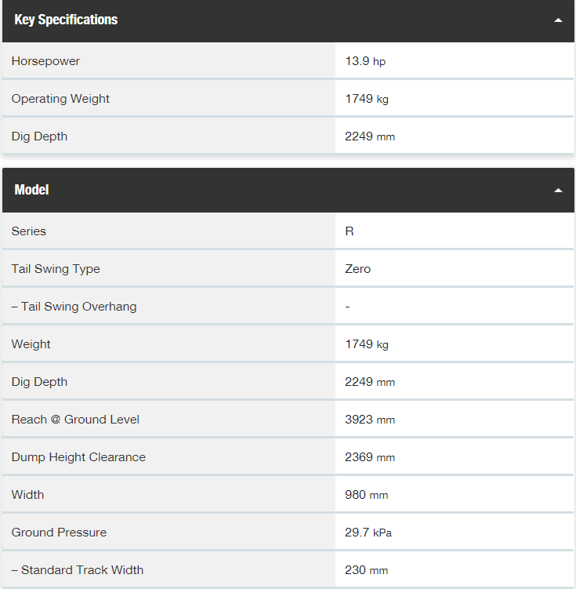Select the 13.9 hp value

click(x=365, y=61)
